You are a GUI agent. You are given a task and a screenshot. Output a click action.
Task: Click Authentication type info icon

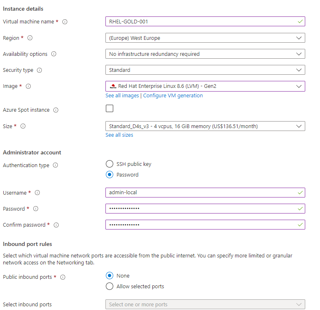[x=55, y=165]
